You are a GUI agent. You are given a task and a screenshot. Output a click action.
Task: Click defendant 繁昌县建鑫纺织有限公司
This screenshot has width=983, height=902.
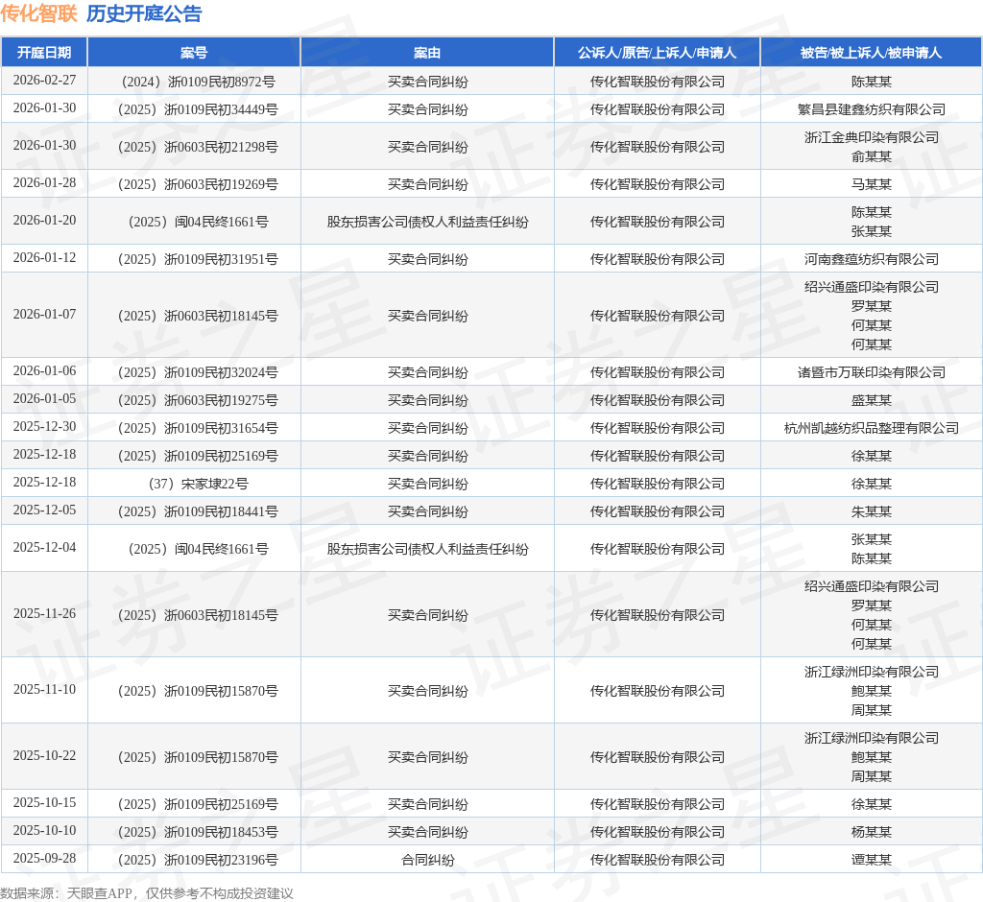point(872,109)
